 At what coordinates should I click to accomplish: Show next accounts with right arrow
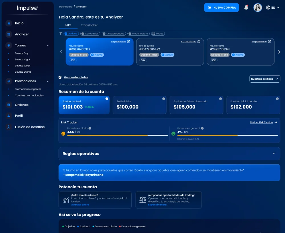[x=279, y=52]
